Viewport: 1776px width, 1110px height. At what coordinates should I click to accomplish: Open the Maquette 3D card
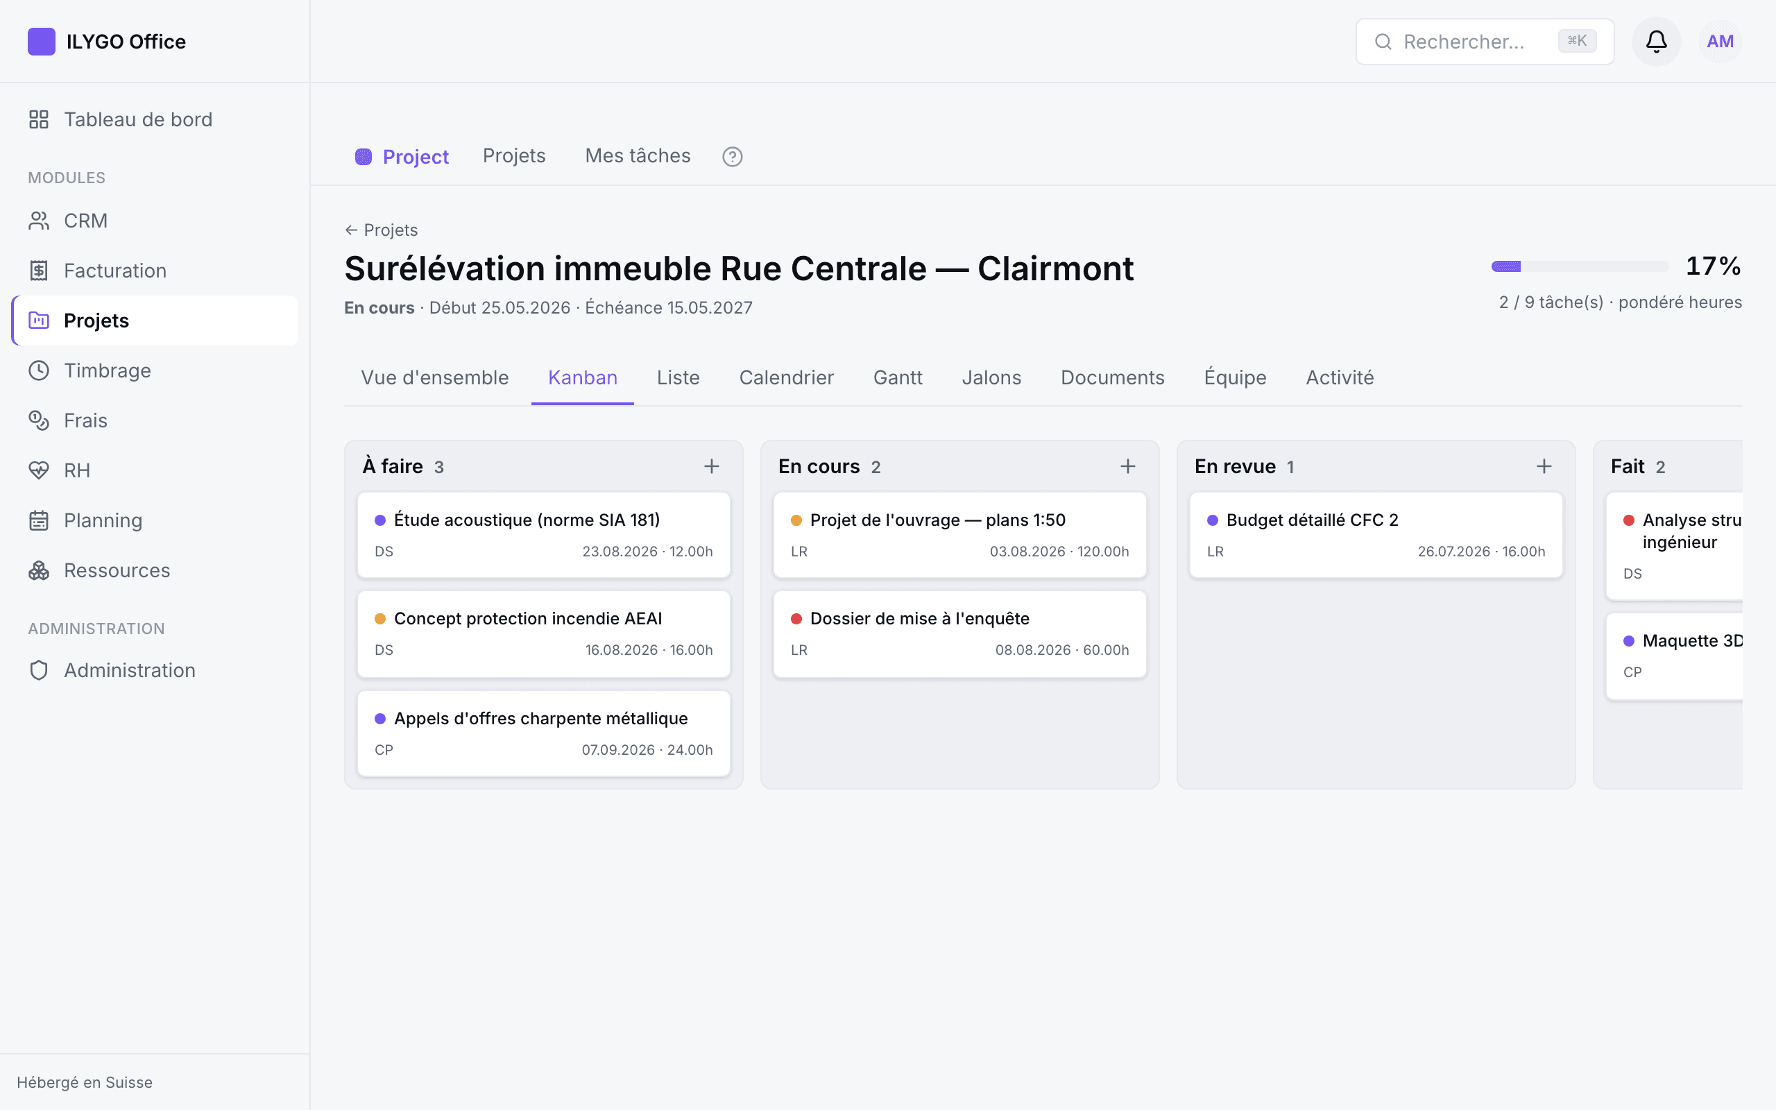(x=1674, y=656)
